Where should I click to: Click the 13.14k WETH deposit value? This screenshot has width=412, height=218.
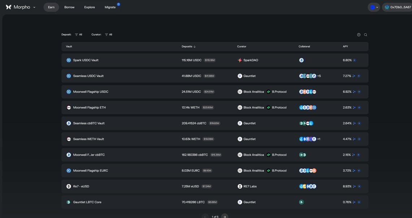191,107
